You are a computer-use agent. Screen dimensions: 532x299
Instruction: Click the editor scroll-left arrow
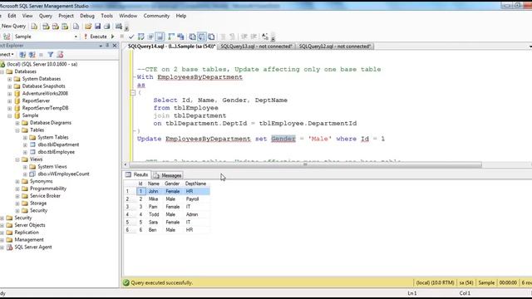[126, 164]
